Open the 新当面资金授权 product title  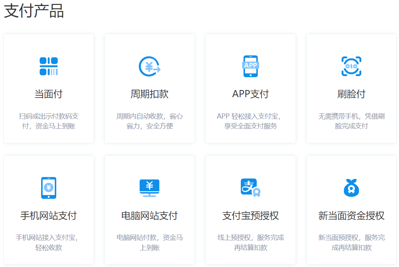(x=351, y=215)
